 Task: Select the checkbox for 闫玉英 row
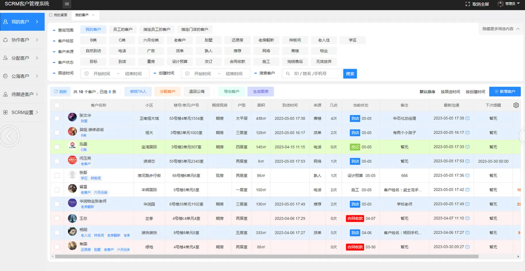[57, 161]
